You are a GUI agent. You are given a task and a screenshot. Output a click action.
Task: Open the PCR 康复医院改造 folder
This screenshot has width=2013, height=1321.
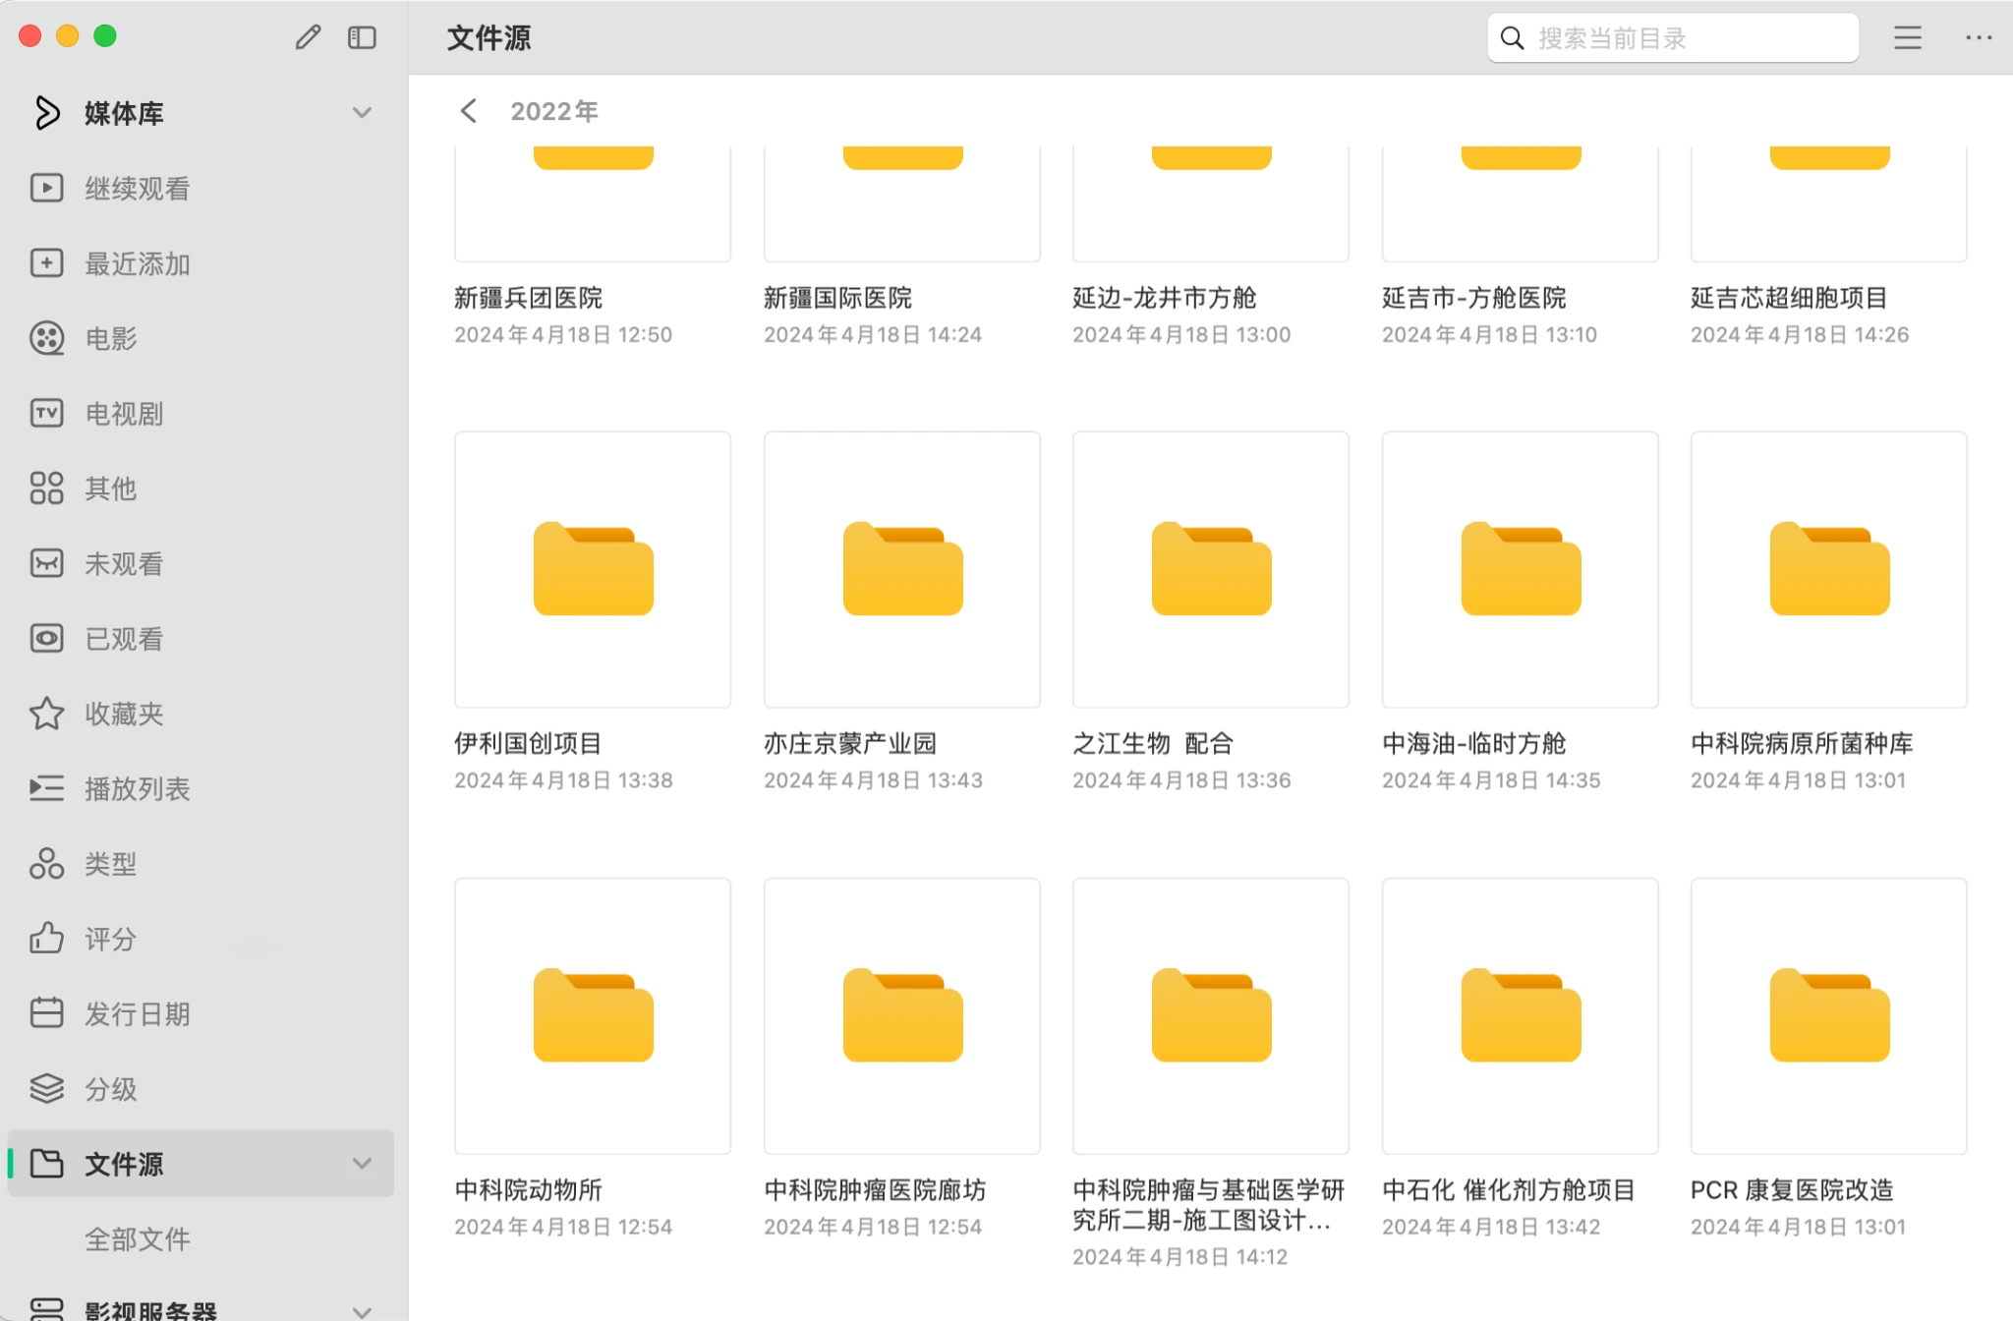[1828, 1016]
